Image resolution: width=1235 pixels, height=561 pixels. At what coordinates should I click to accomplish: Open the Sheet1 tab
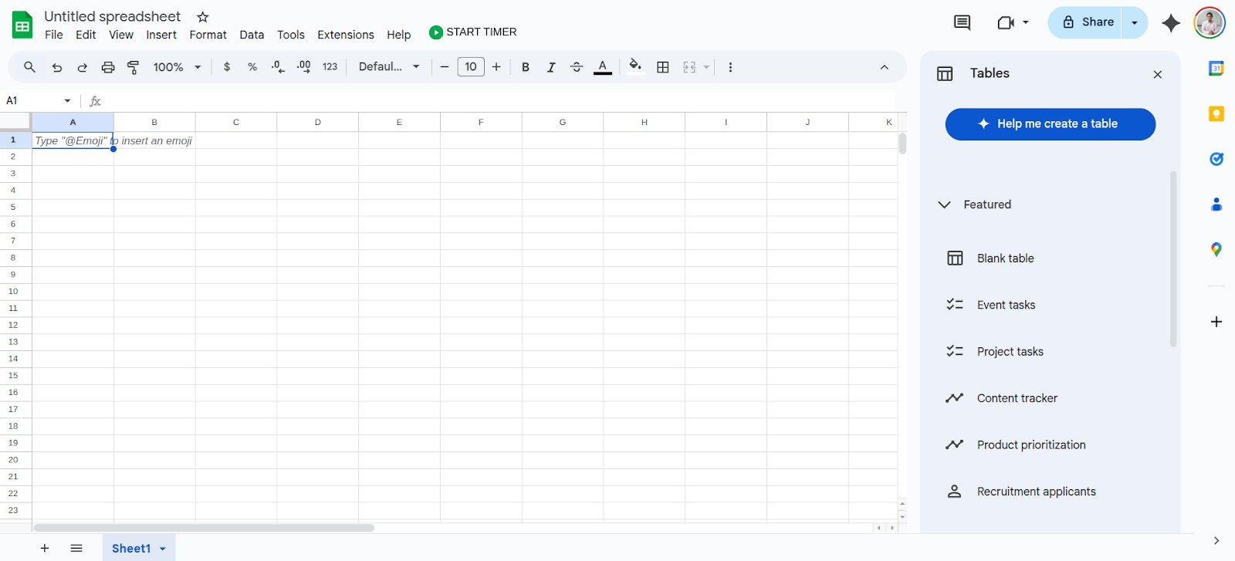pos(131,548)
